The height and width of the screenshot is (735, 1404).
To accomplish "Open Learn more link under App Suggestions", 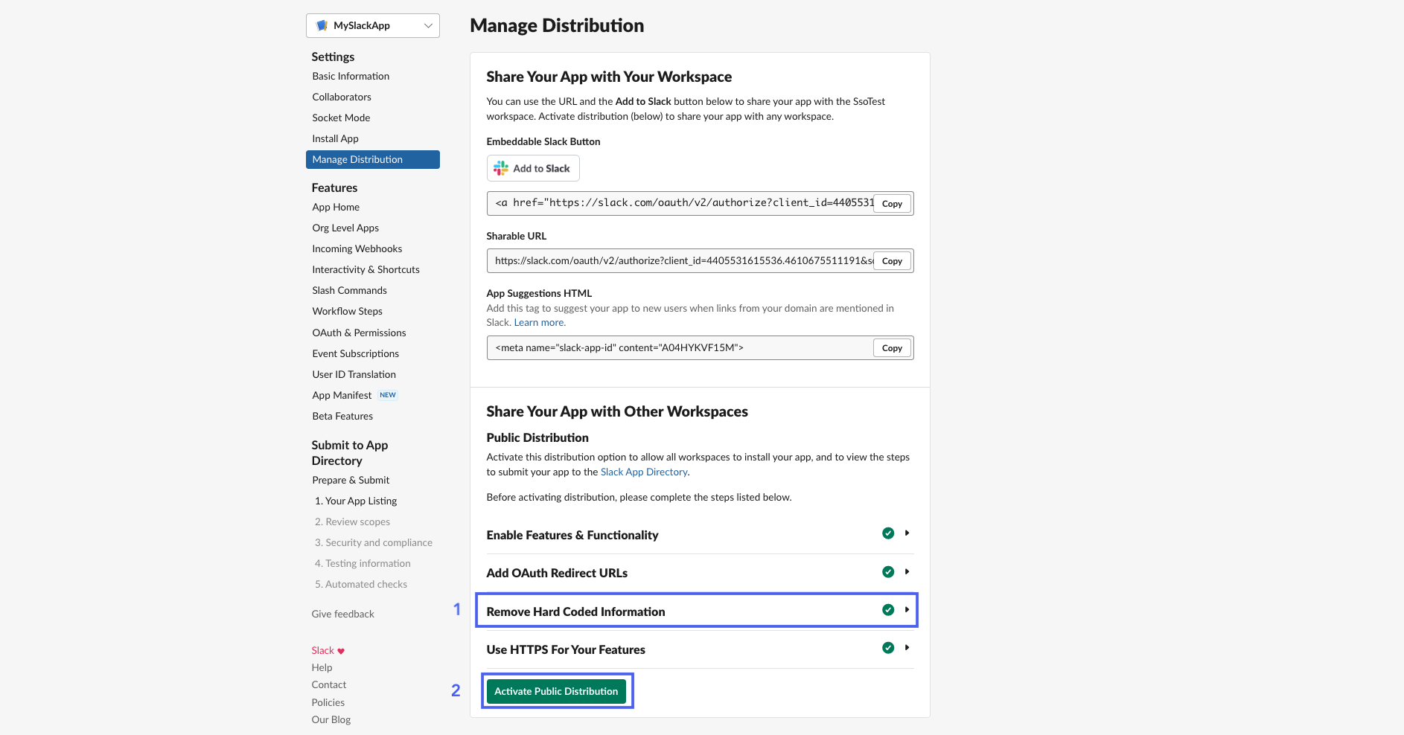I will [540, 322].
